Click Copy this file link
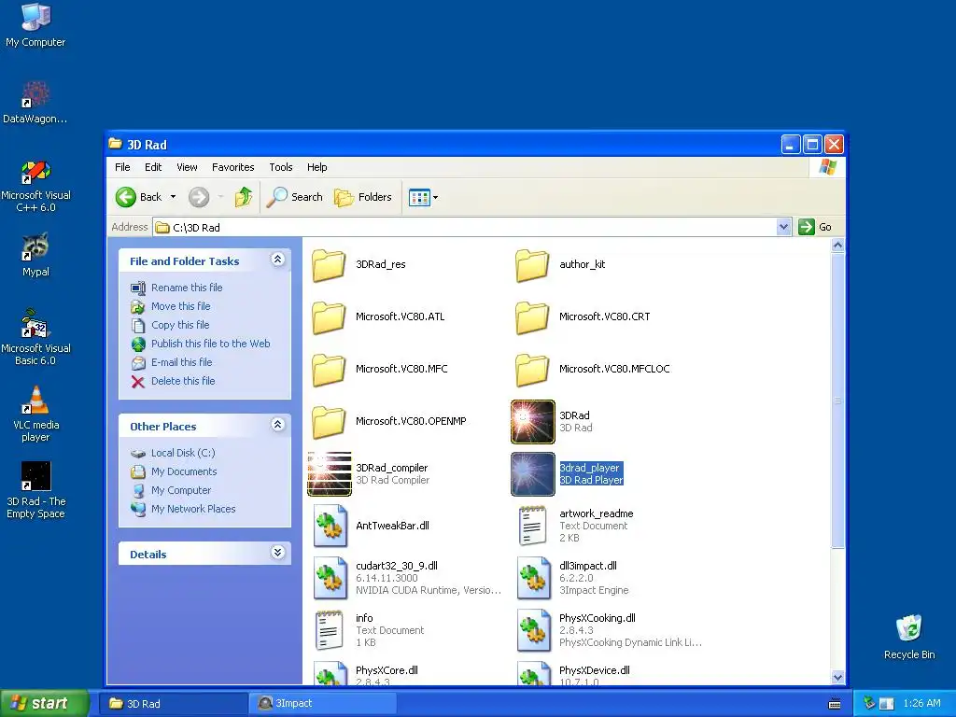Viewport: 956px width, 717px height. point(180,325)
